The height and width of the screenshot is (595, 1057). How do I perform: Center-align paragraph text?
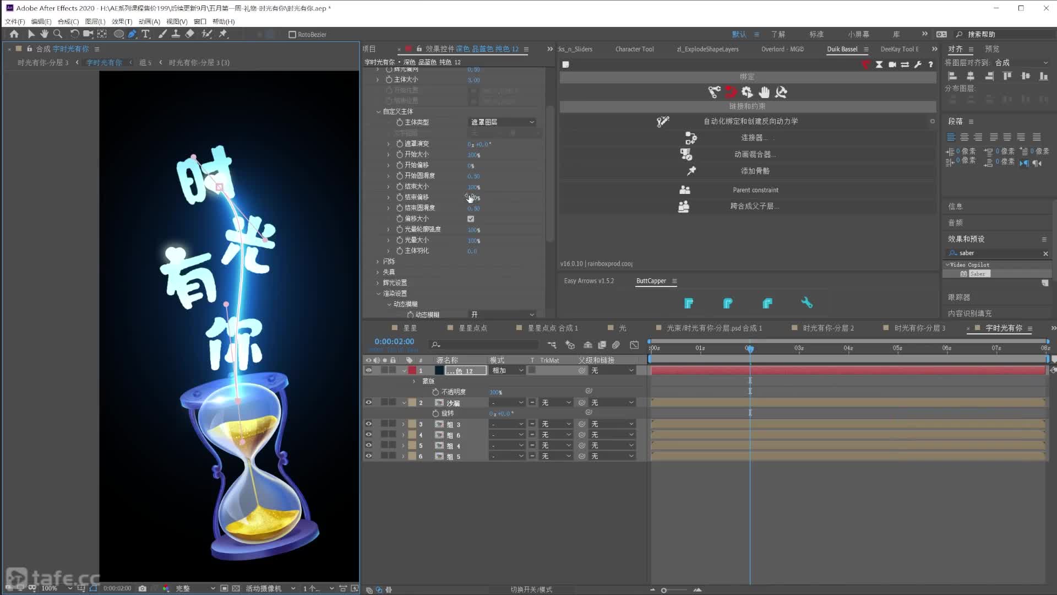(965, 137)
